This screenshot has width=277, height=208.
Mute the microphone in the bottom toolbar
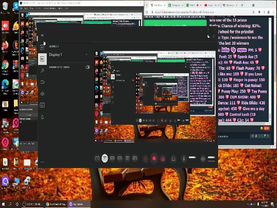(184, 159)
